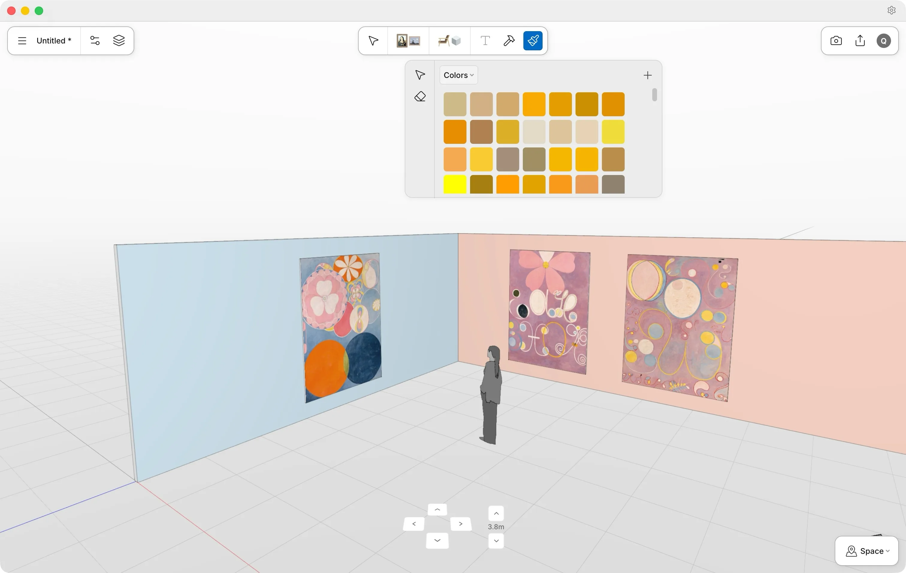
Task: Click the macOS yellow minimize button
Action: click(25, 10)
